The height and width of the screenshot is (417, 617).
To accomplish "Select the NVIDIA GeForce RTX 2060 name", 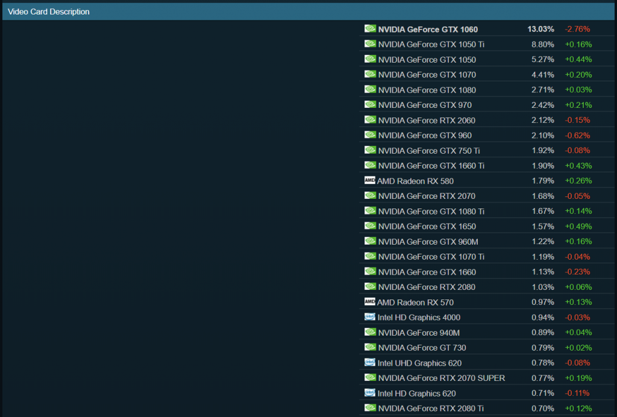I will [427, 121].
